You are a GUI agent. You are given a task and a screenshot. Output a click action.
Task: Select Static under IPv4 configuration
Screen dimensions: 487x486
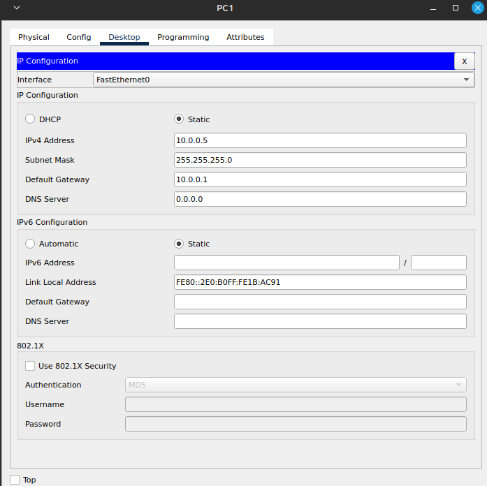[x=180, y=119]
